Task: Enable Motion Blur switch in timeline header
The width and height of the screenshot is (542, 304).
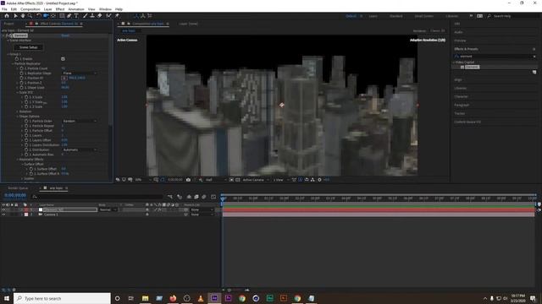Action: (203, 197)
